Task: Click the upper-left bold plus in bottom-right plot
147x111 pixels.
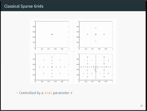Action: pyautogui.click(x=87, y=57)
